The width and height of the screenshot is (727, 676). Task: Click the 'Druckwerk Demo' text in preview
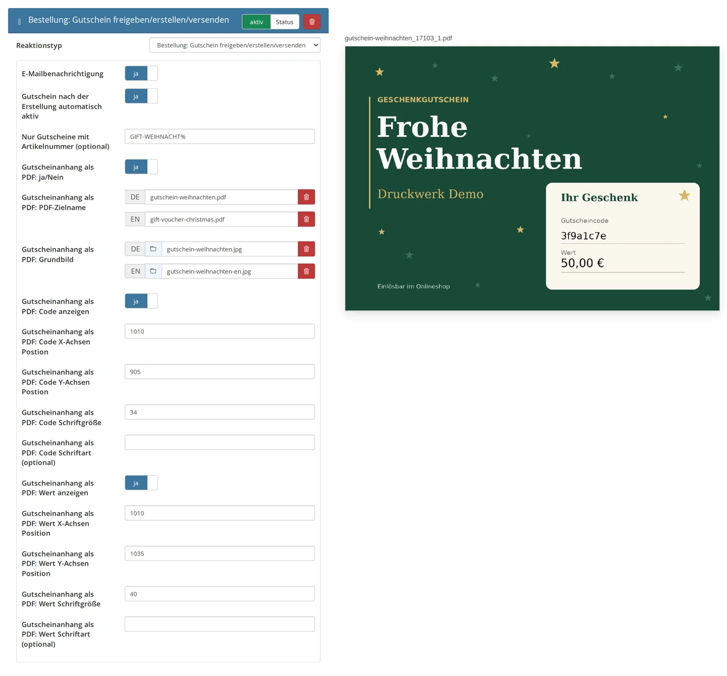click(x=431, y=194)
